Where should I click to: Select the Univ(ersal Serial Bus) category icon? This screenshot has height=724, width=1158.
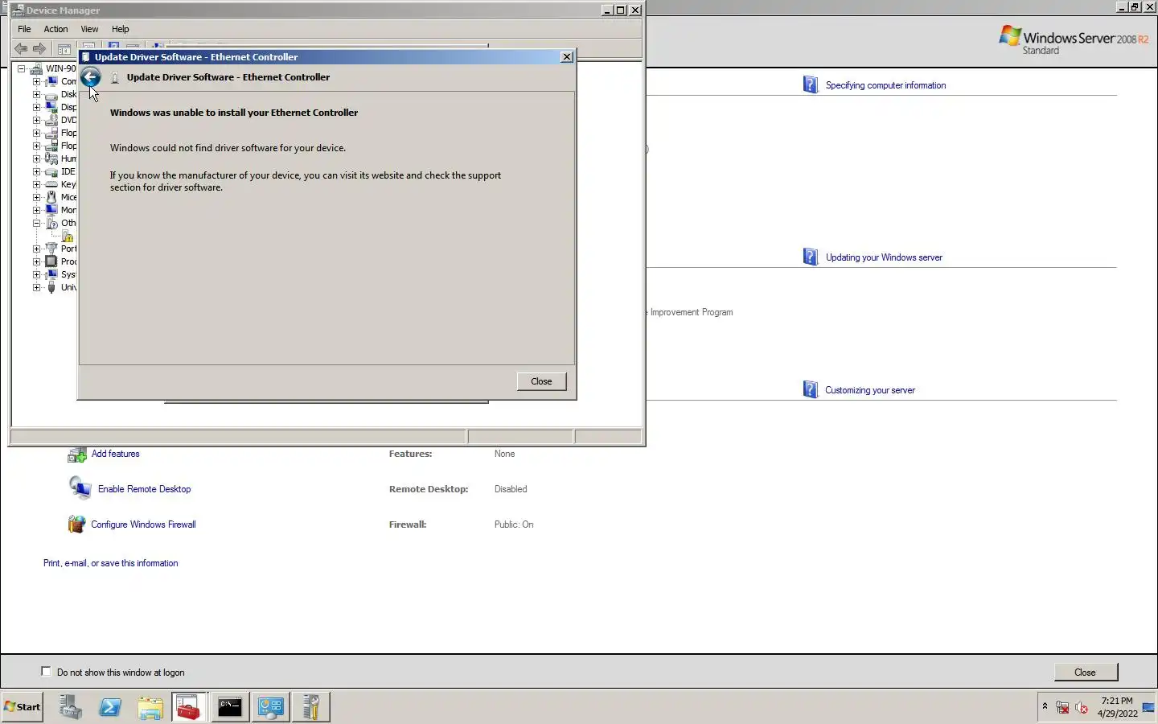point(51,287)
